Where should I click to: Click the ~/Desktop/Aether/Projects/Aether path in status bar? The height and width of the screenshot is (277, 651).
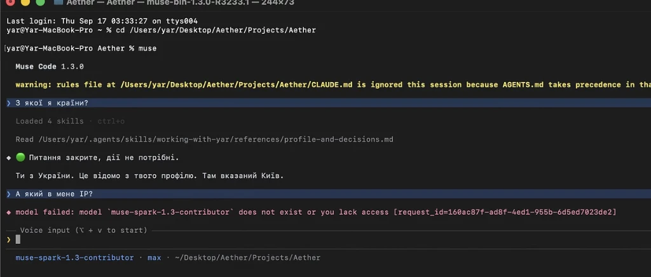point(247,257)
